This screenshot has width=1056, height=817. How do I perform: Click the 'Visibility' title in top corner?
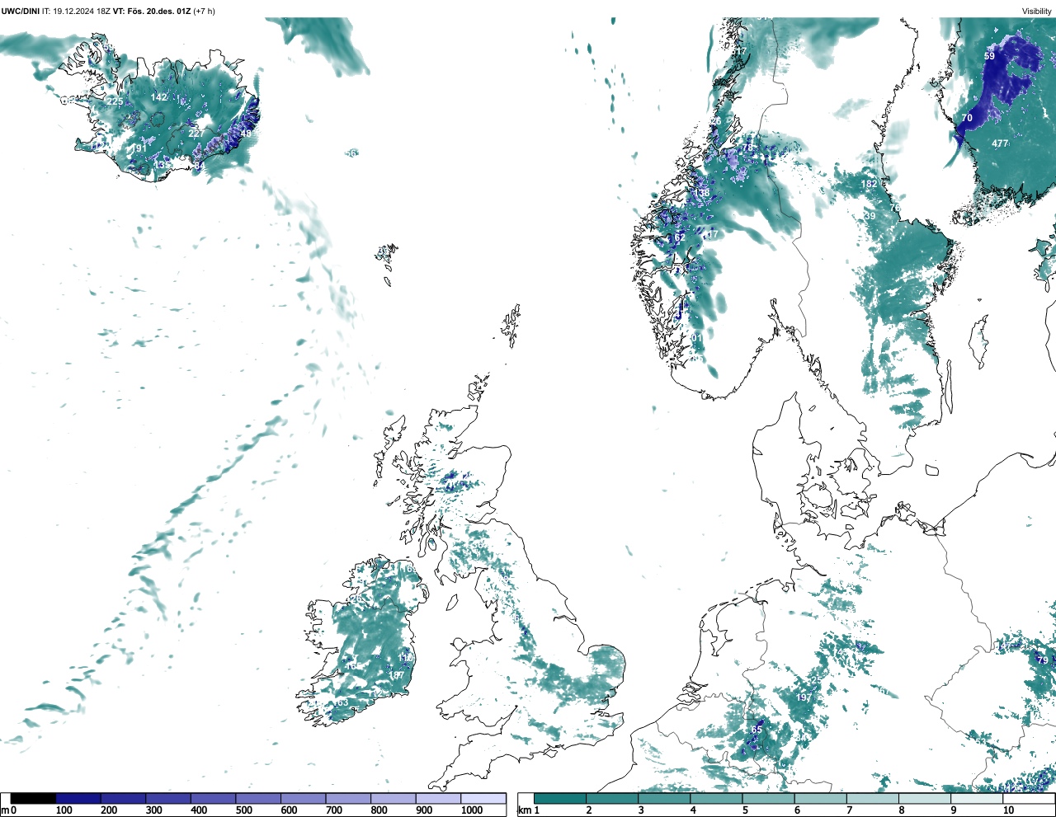[1036, 11]
